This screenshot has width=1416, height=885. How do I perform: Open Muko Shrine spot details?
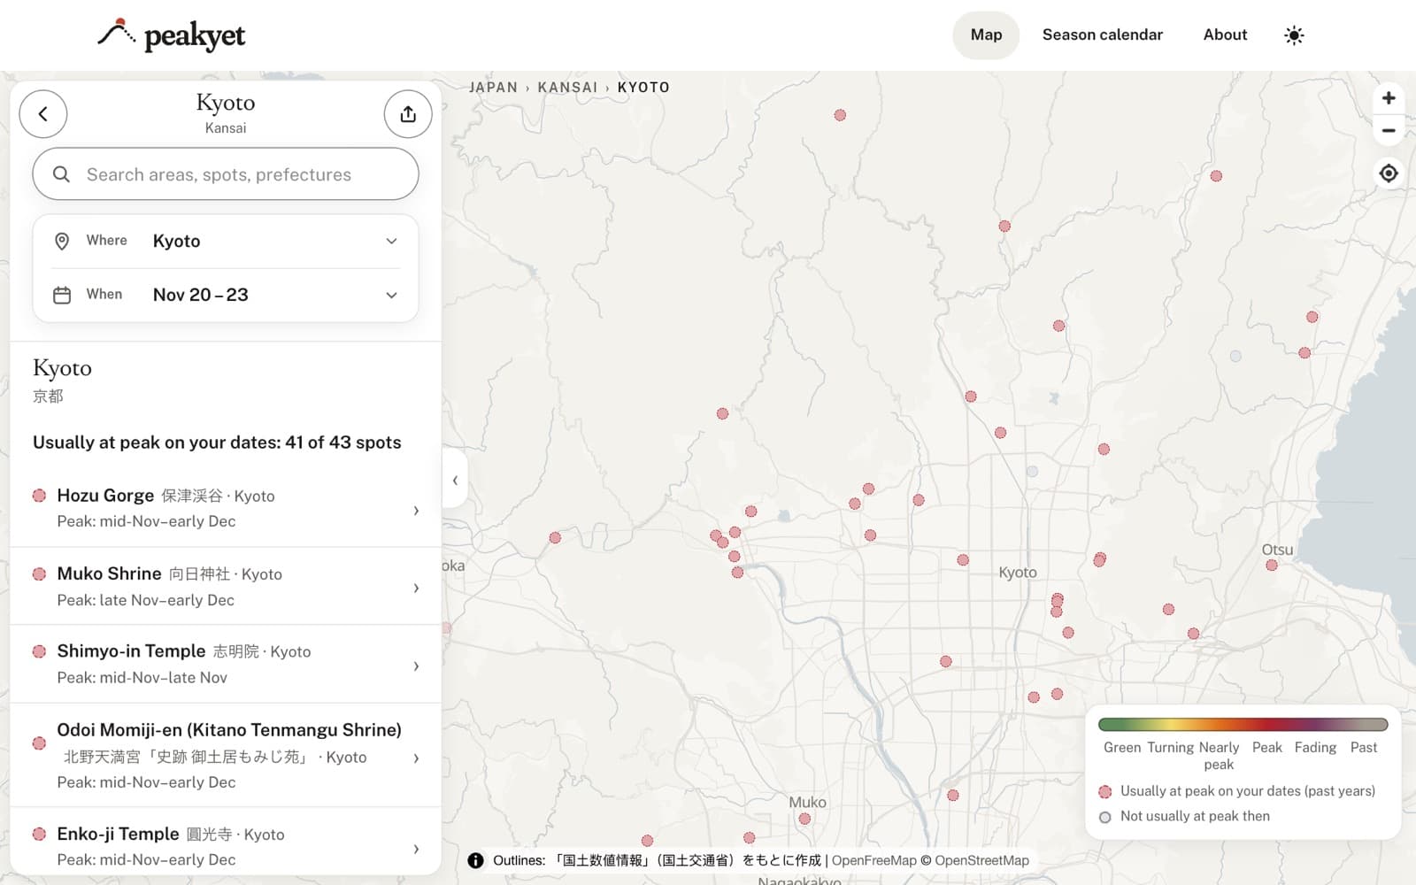click(226, 586)
